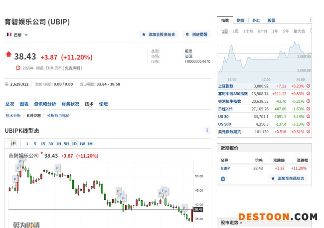Select the K线型态 sub-tab
The height and width of the screenshot is (228, 324).
[34, 115]
